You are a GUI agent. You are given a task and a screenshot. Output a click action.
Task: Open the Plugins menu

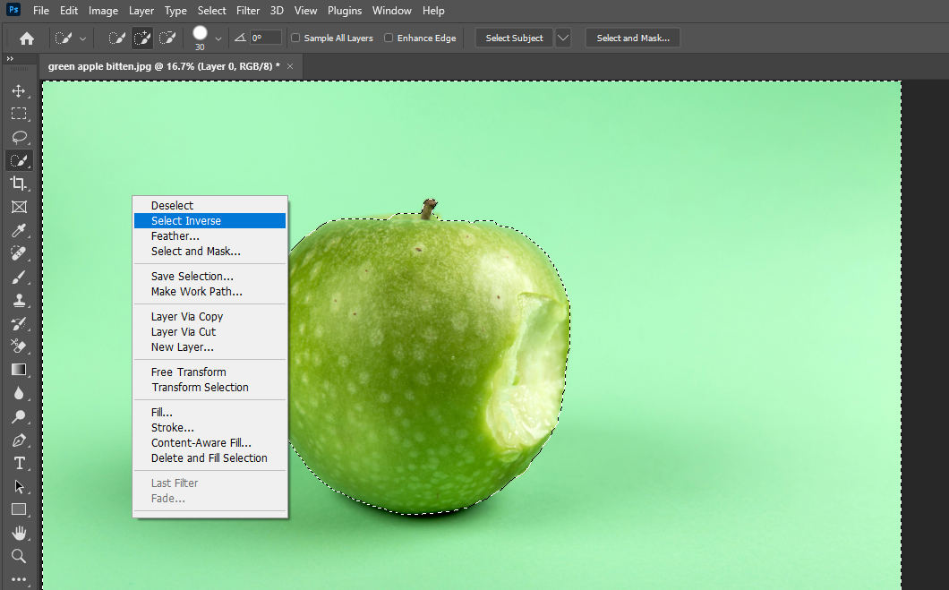coord(345,11)
